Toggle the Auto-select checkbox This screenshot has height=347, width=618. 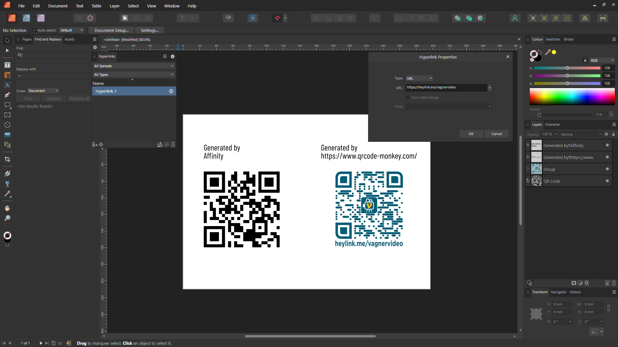coord(34,30)
